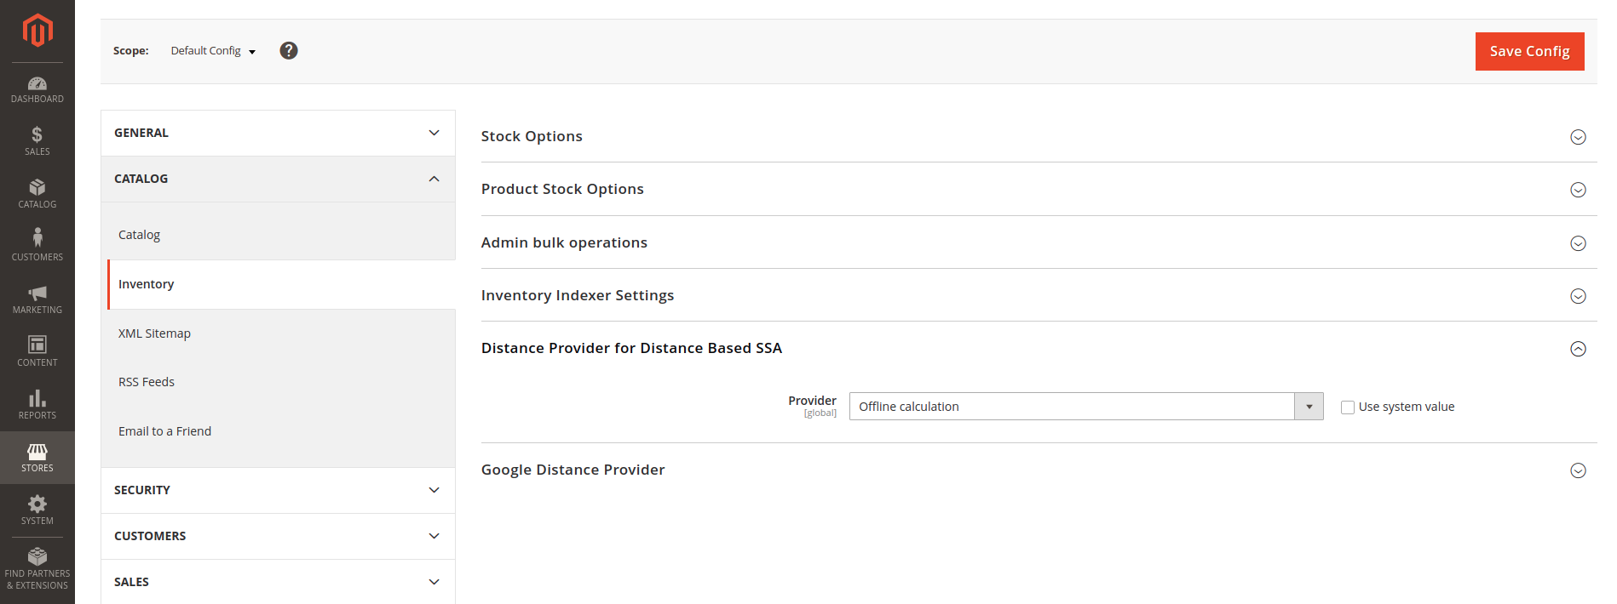Select the XML Sitemap configuration tab
Viewport: 1617px width, 604px height.
[x=154, y=333]
